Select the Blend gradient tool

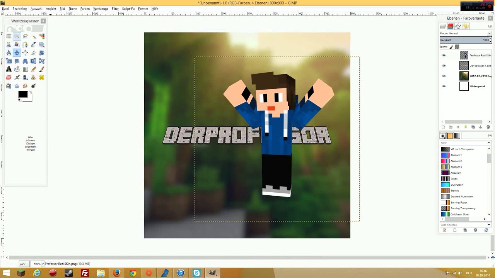[x=25, y=69]
